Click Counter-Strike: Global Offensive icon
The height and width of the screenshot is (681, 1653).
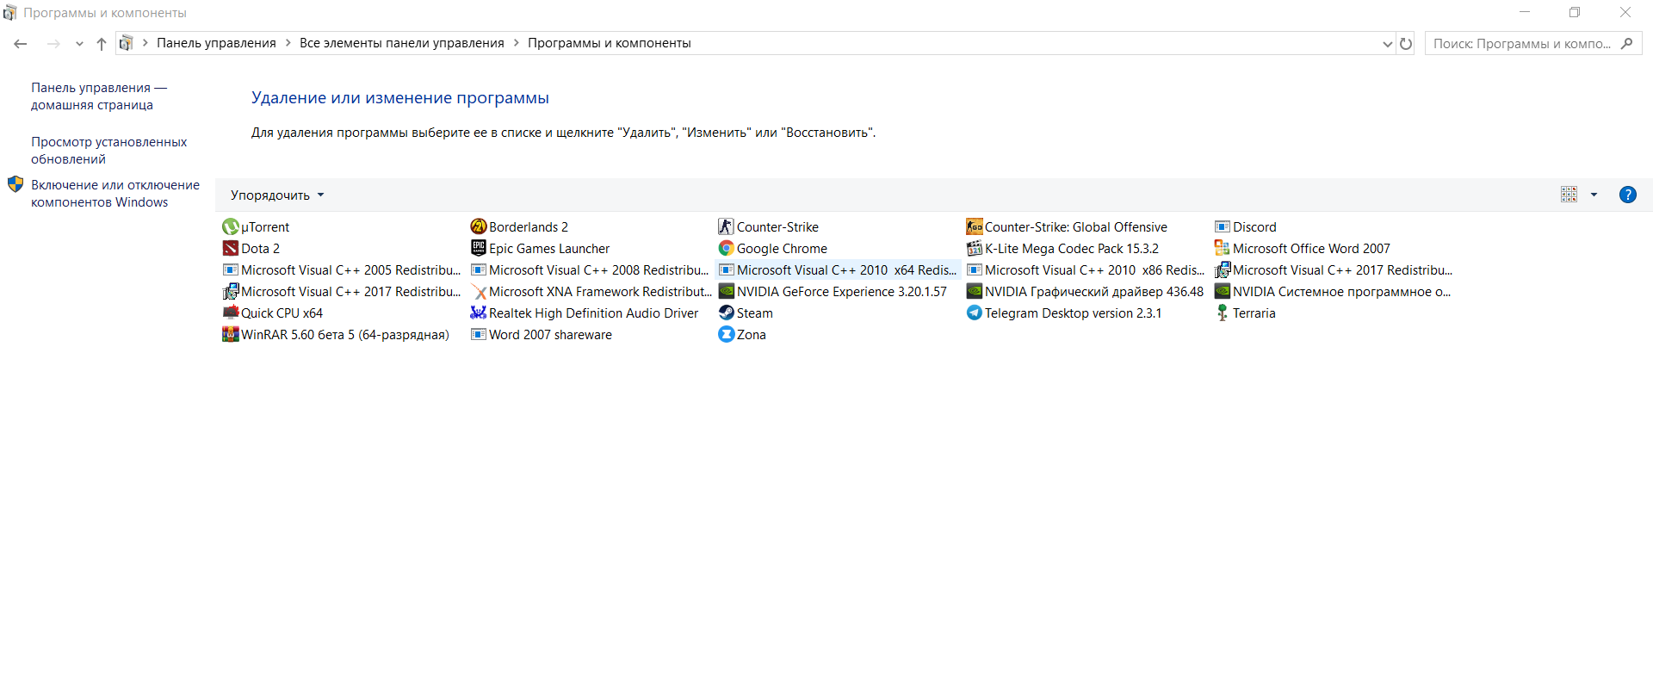click(x=974, y=227)
